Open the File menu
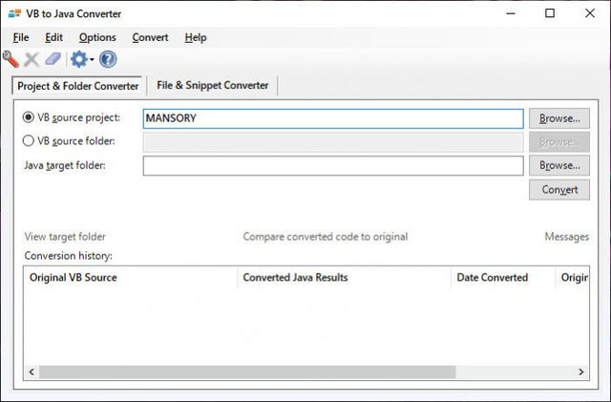The image size is (611, 402). 21,37
